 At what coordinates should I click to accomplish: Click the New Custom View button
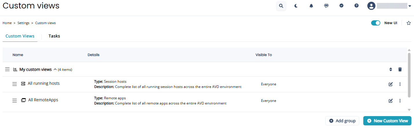click(387, 121)
